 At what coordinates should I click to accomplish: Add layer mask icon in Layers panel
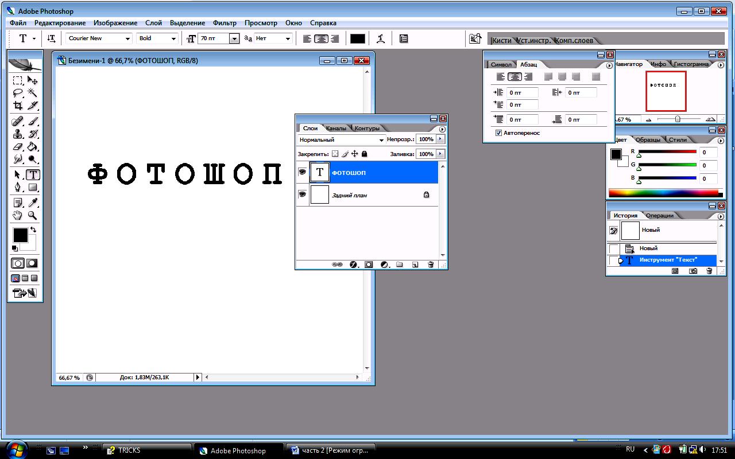(369, 264)
